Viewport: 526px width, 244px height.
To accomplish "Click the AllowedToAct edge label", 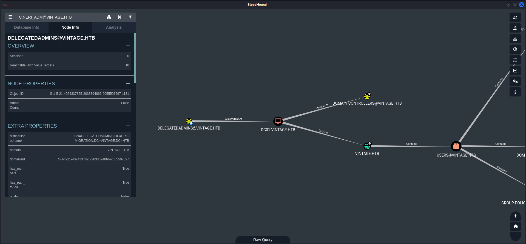I will 234,119.
